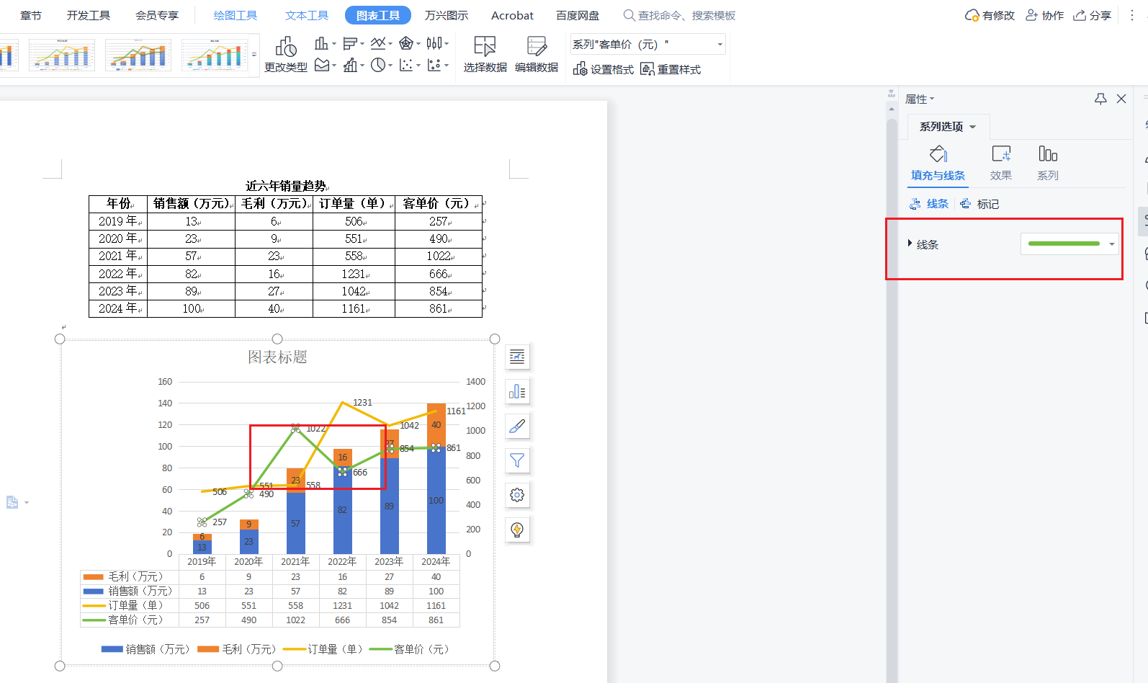Screen dimensions: 1148x683
Task: Click the Edit Data (编辑数据) icon
Action: click(x=537, y=48)
